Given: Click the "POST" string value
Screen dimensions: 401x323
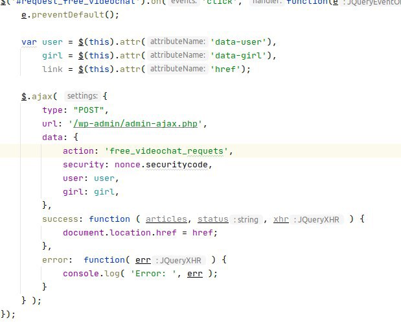Looking at the screenshot, I should pyautogui.click(x=89, y=110).
